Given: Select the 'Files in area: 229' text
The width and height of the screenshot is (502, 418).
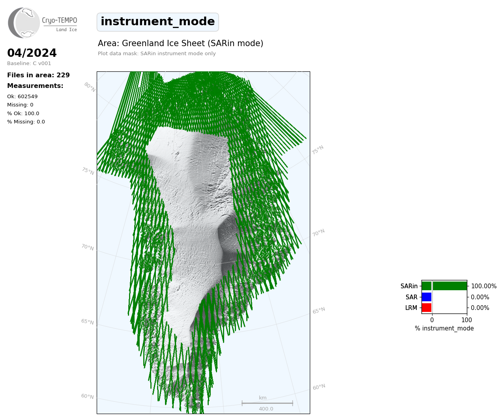Looking at the screenshot, I should (38, 75).
